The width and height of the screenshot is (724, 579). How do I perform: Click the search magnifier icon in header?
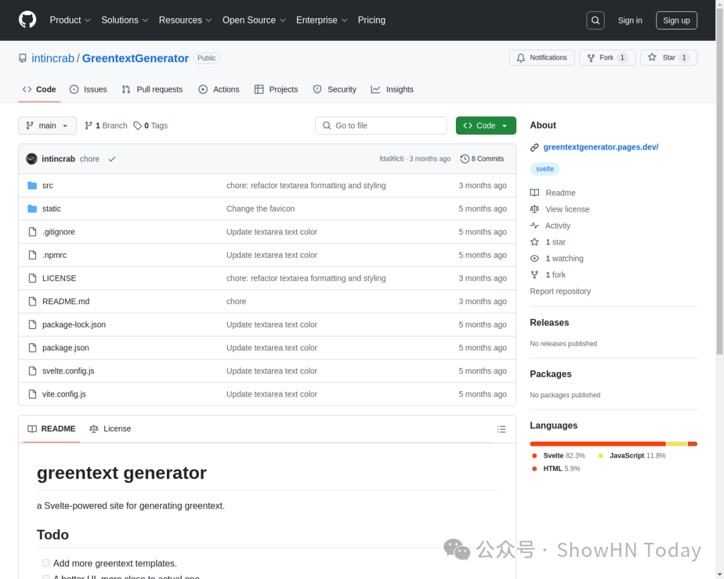(x=595, y=20)
